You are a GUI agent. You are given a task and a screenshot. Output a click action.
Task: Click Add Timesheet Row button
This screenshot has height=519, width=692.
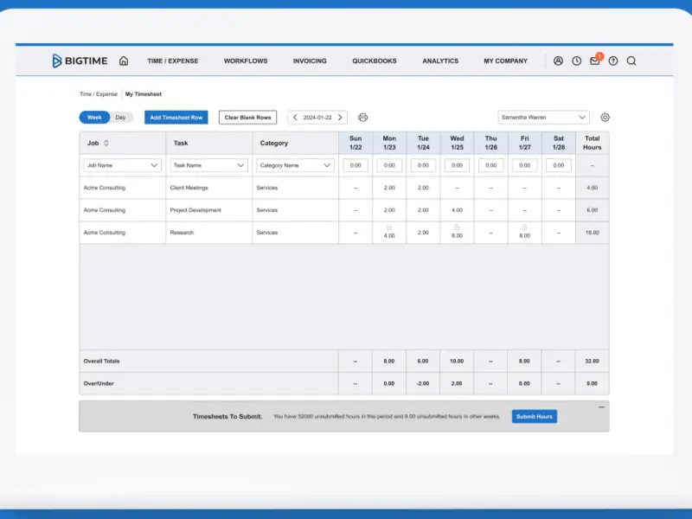pyautogui.click(x=176, y=118)
